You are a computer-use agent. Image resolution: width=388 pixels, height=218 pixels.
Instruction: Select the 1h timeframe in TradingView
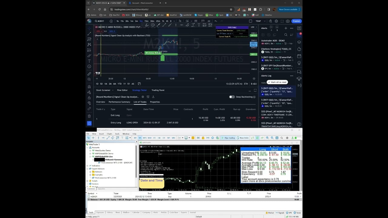point(163,21)
